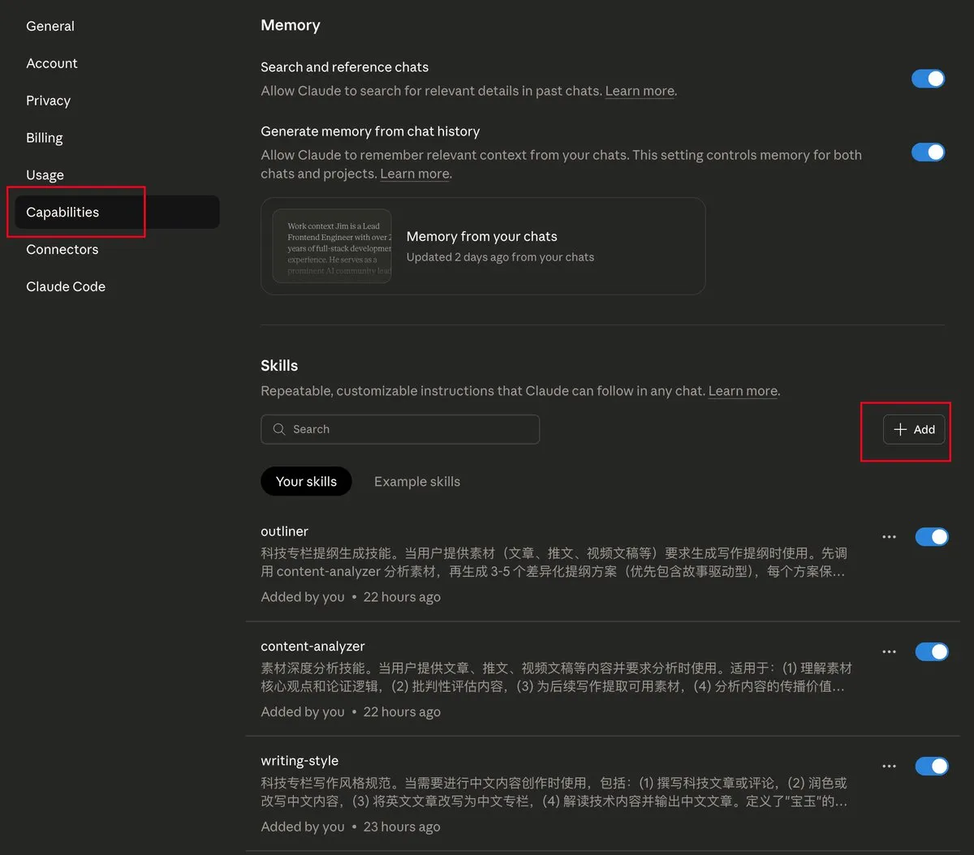Image resolution: width=974 pixels, height=855 pixels.
Task: Focus the Skills search field
Action: pyautogui.click(x=400, y=429)
